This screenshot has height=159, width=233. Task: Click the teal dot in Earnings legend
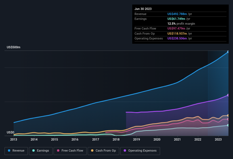point(33,150)
